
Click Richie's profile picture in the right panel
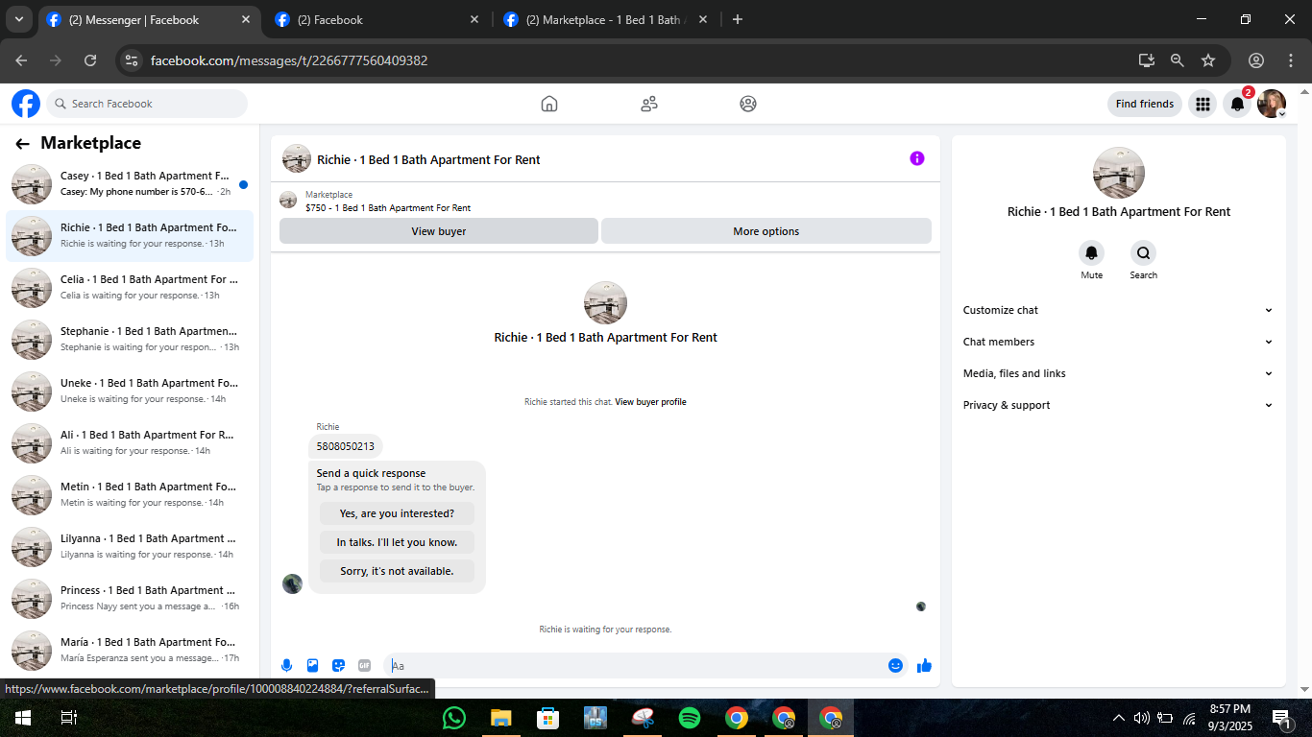pos(1119,173)
